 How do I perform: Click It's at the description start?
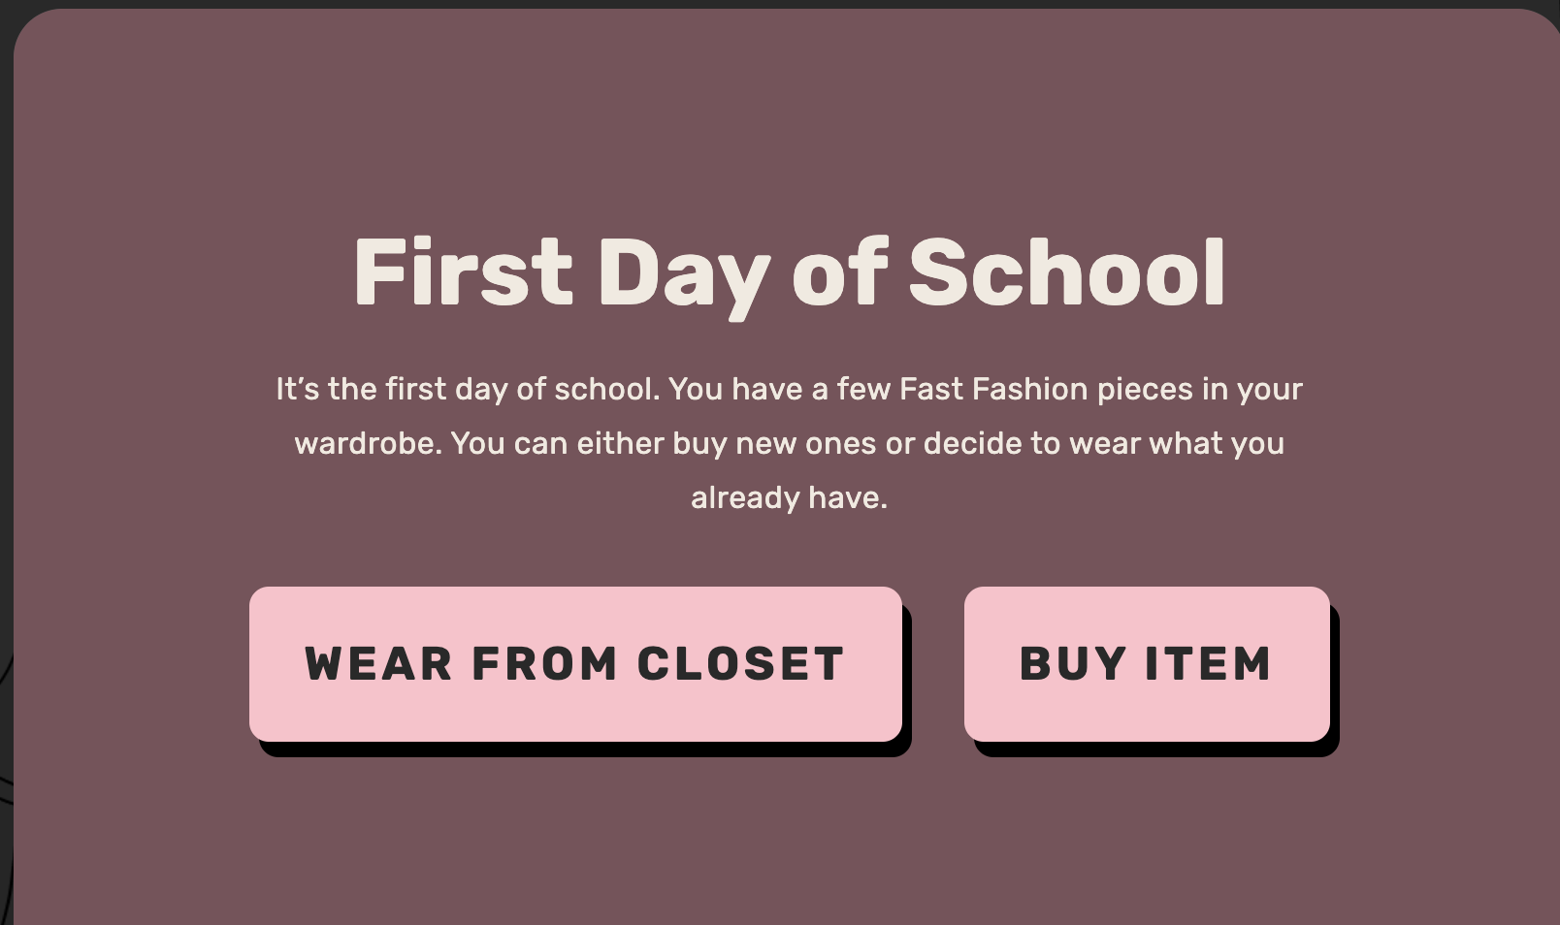[297, 389]
